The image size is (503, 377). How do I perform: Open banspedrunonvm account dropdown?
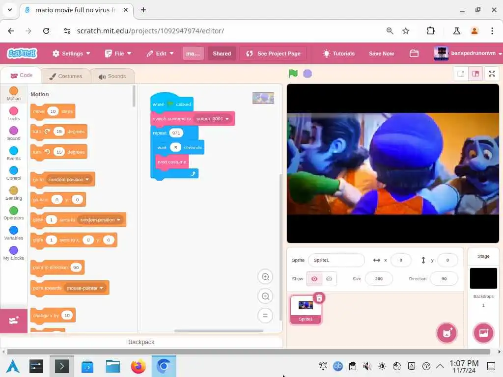(x=468, y=53)
